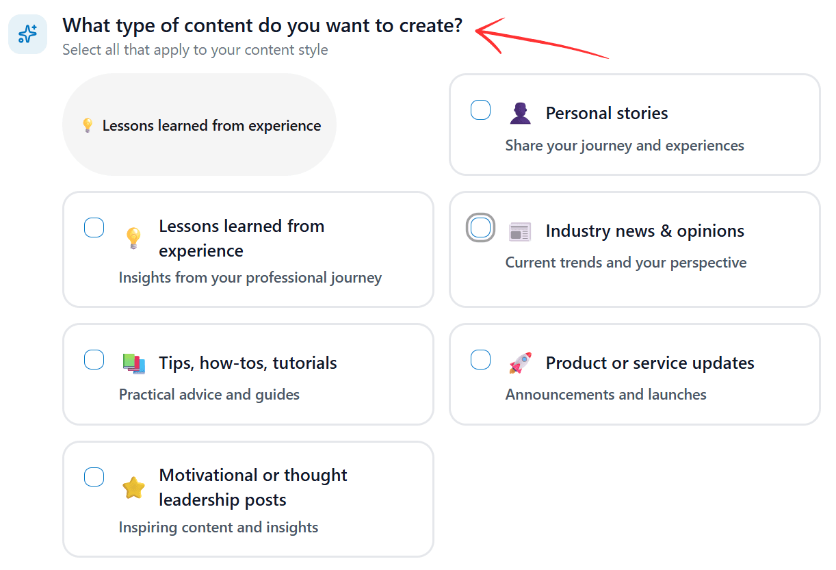This screenshot has height=570, width=836.
Task: Check the Personal stories checkbox
Action: [x=481, y=109]
